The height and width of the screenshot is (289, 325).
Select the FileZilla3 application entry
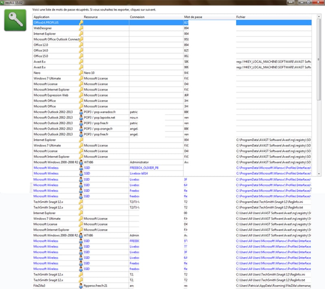point(39,285)
